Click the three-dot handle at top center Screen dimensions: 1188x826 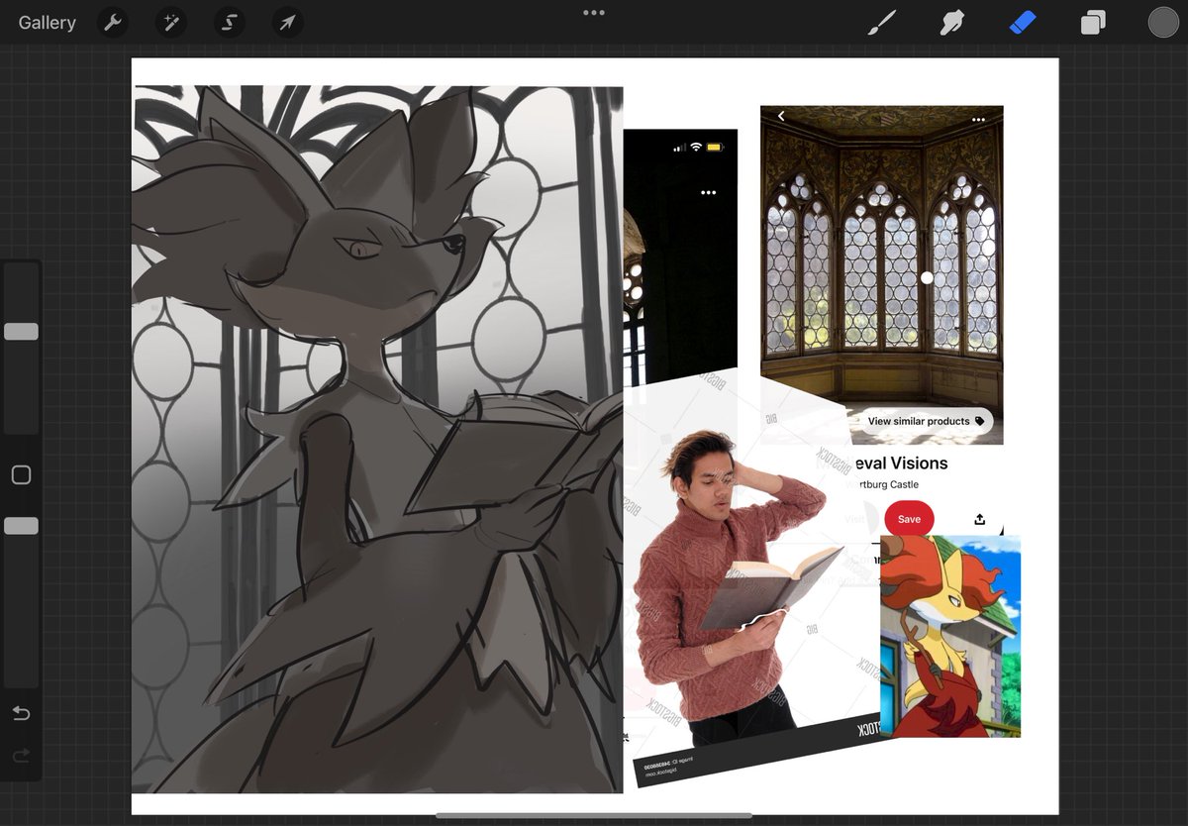click(x=594, y=13)
